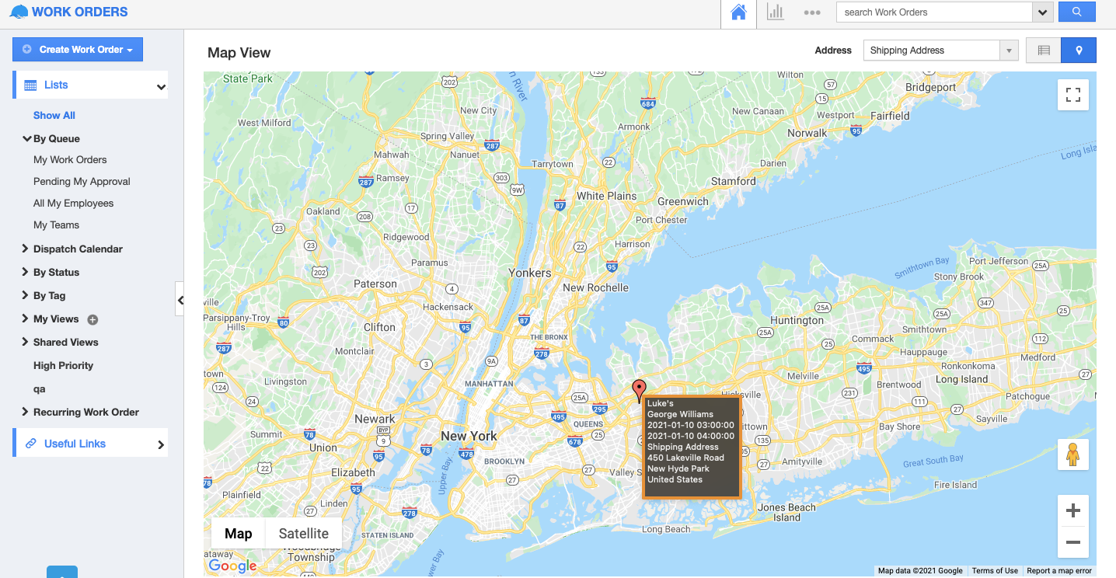Add a new view with plus icon
Image resolution: width=1116 pixels, height=578 pixels.
click(92, 319)
